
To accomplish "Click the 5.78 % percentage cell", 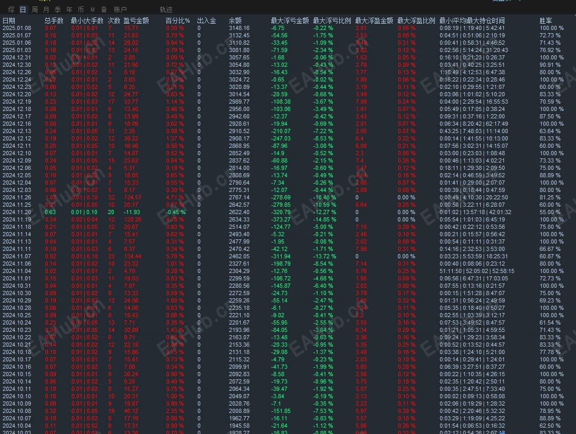I will click(x=174, y=256).
